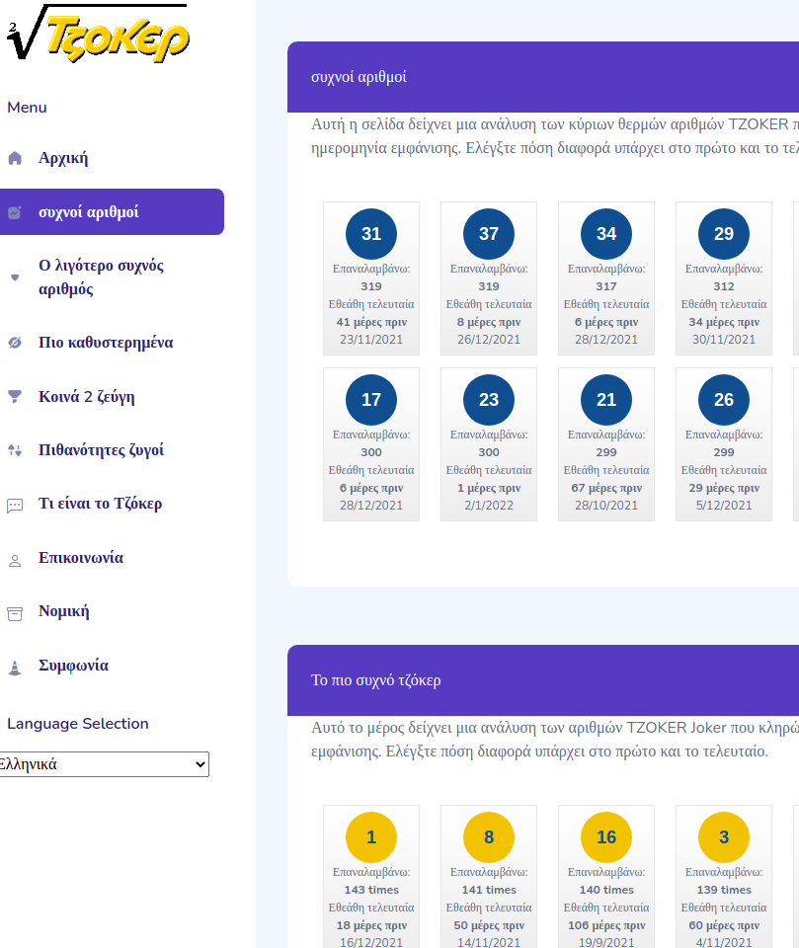Click the cone icon beside Συμφωνία
Screen dimensions: 799x948
tap(15, 668)
